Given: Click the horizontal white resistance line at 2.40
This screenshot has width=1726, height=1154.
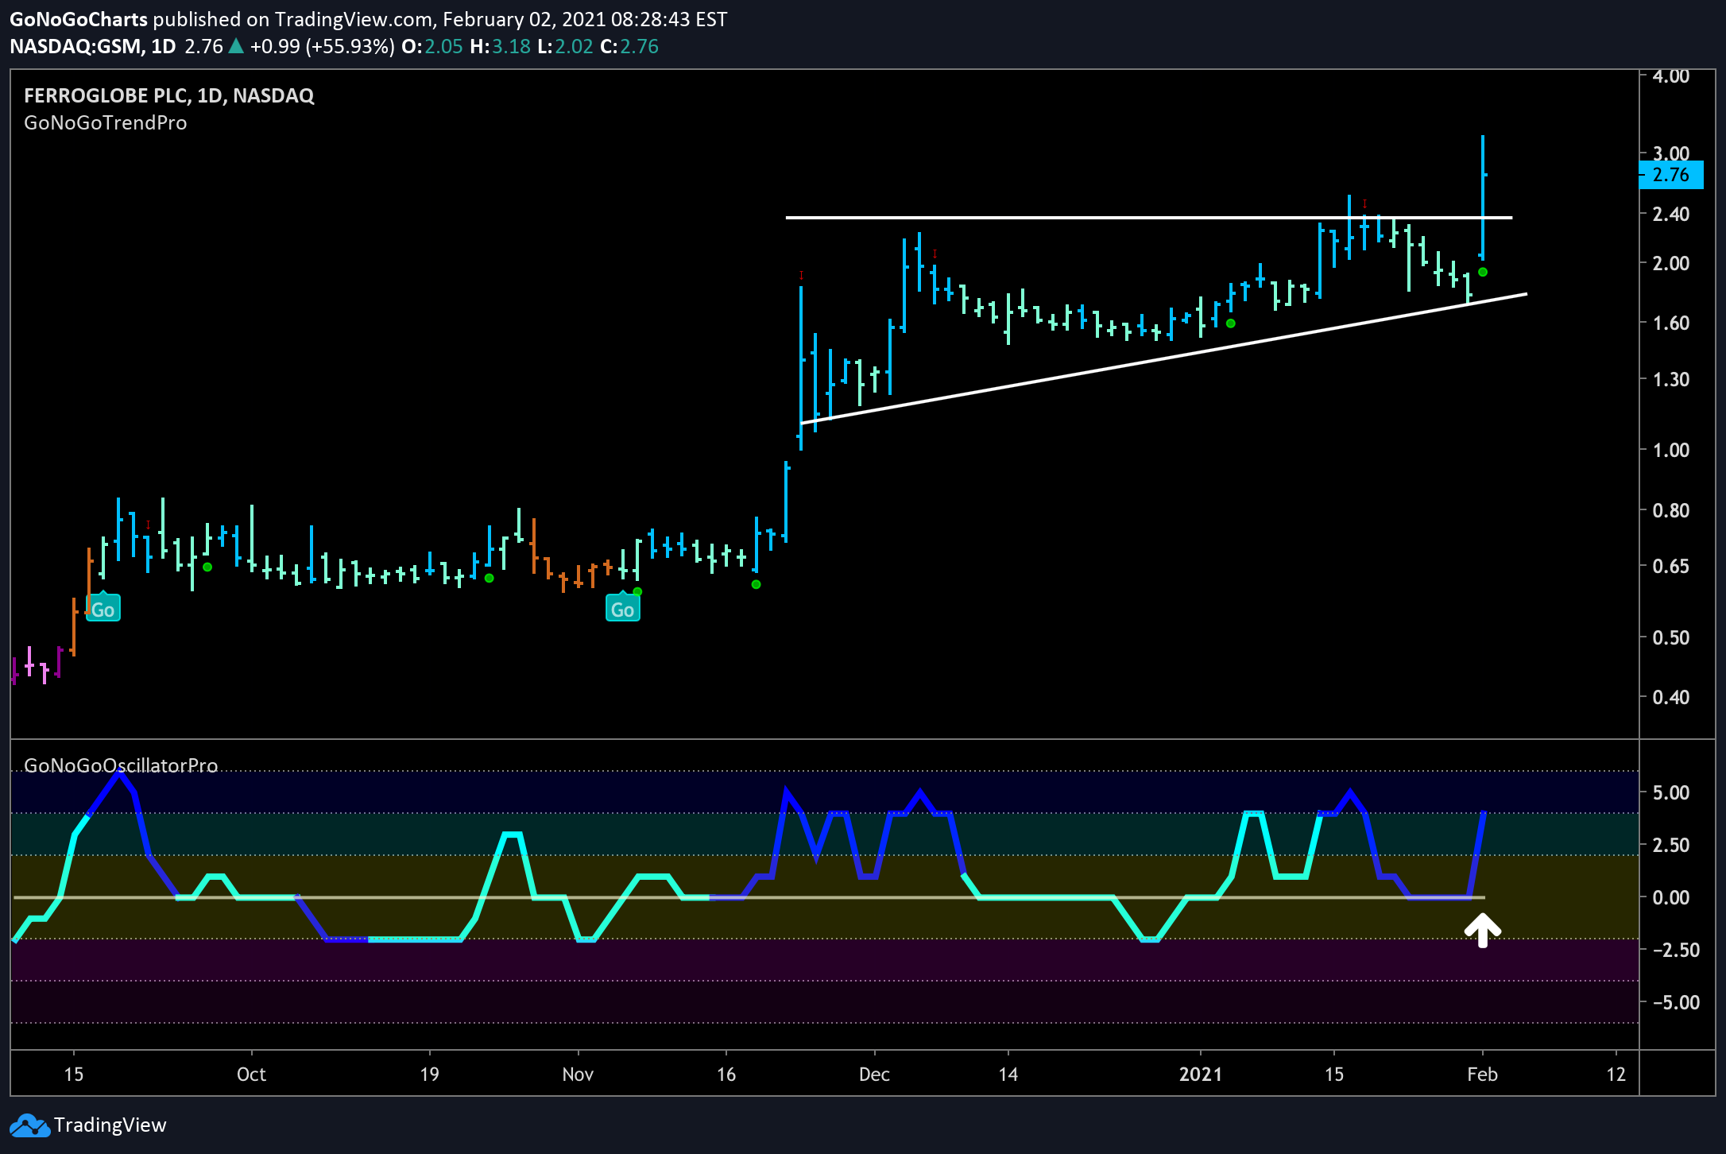Looking at the screenshot, I should coord(1149,217).
